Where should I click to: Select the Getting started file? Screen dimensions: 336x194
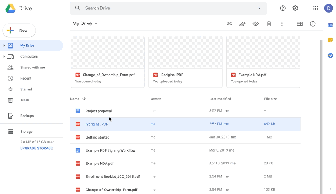click(185, 137)
